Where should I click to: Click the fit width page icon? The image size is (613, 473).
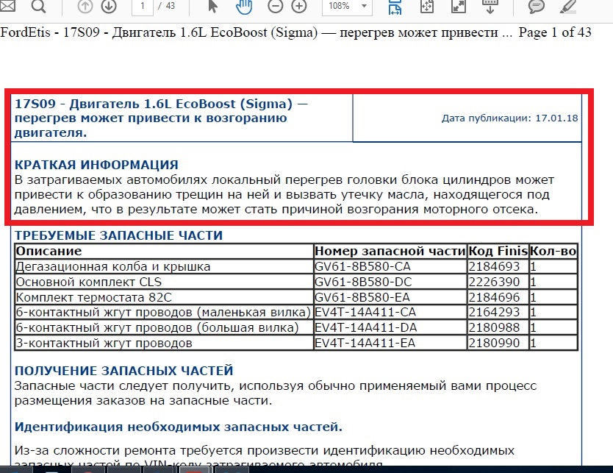(395, 7)
